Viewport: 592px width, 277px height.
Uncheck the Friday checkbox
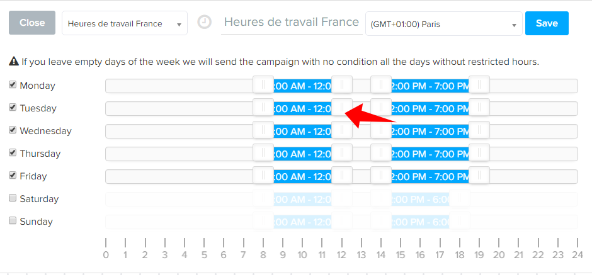(x=13, y=175)
